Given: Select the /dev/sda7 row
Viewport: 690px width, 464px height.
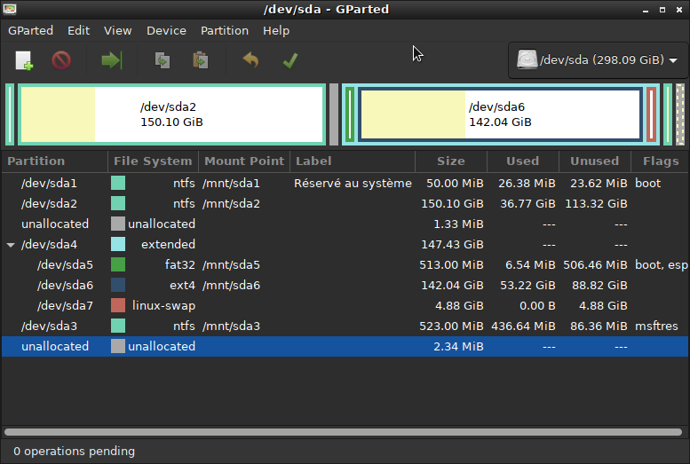Looking at the screenshot, I should (x=345, y=306).
